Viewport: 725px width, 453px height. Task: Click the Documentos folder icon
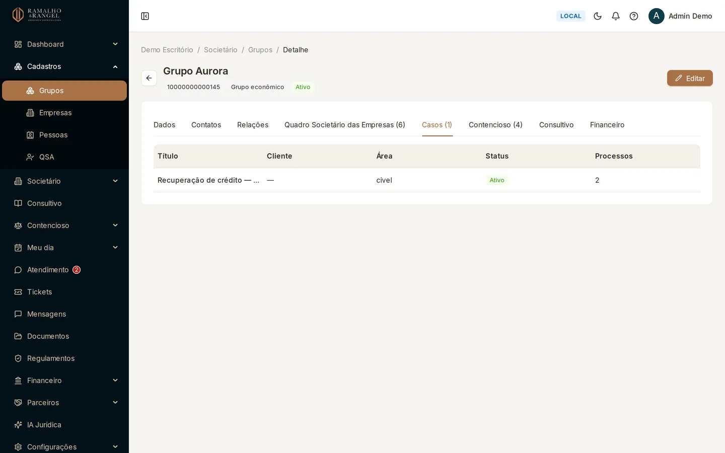pyautogui.click(x=18, y=336)
